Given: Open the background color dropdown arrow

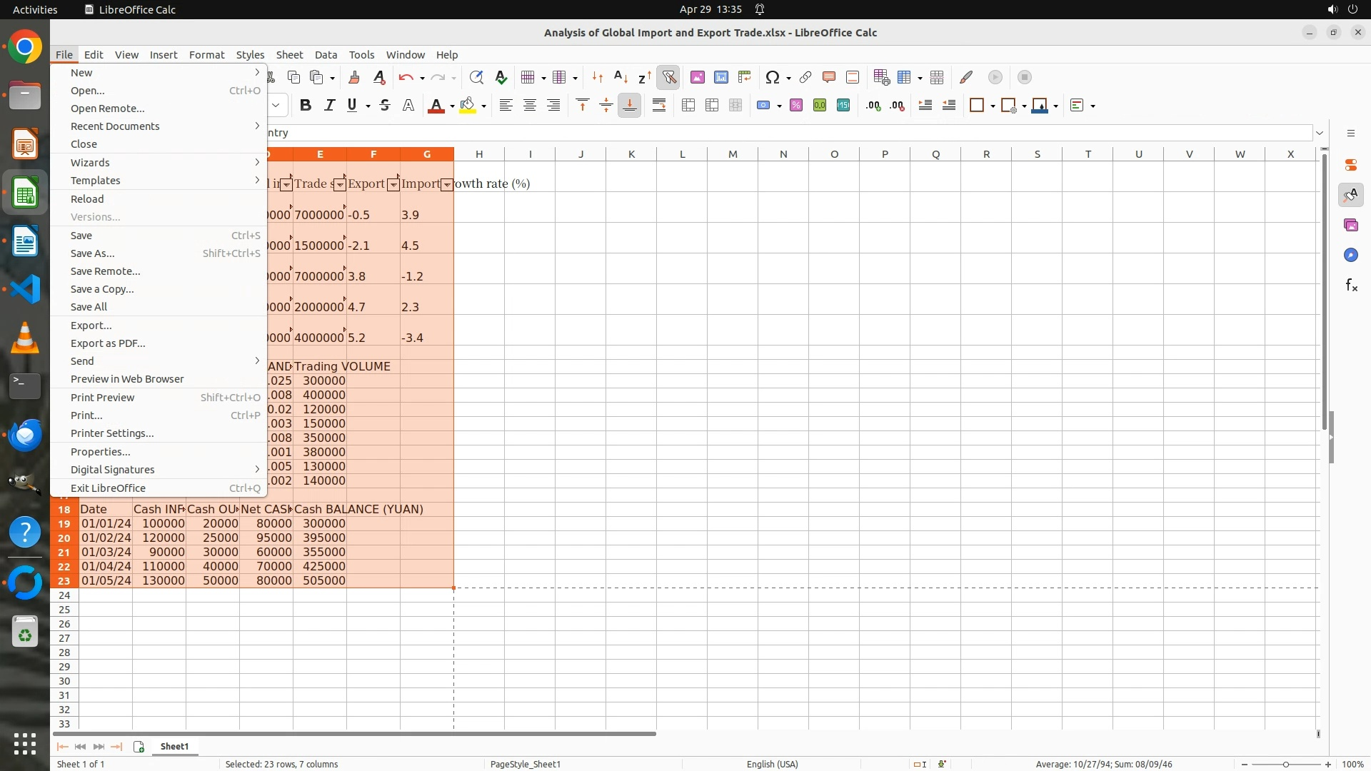Looking at the screenshot, I should (x=484, y=106).
